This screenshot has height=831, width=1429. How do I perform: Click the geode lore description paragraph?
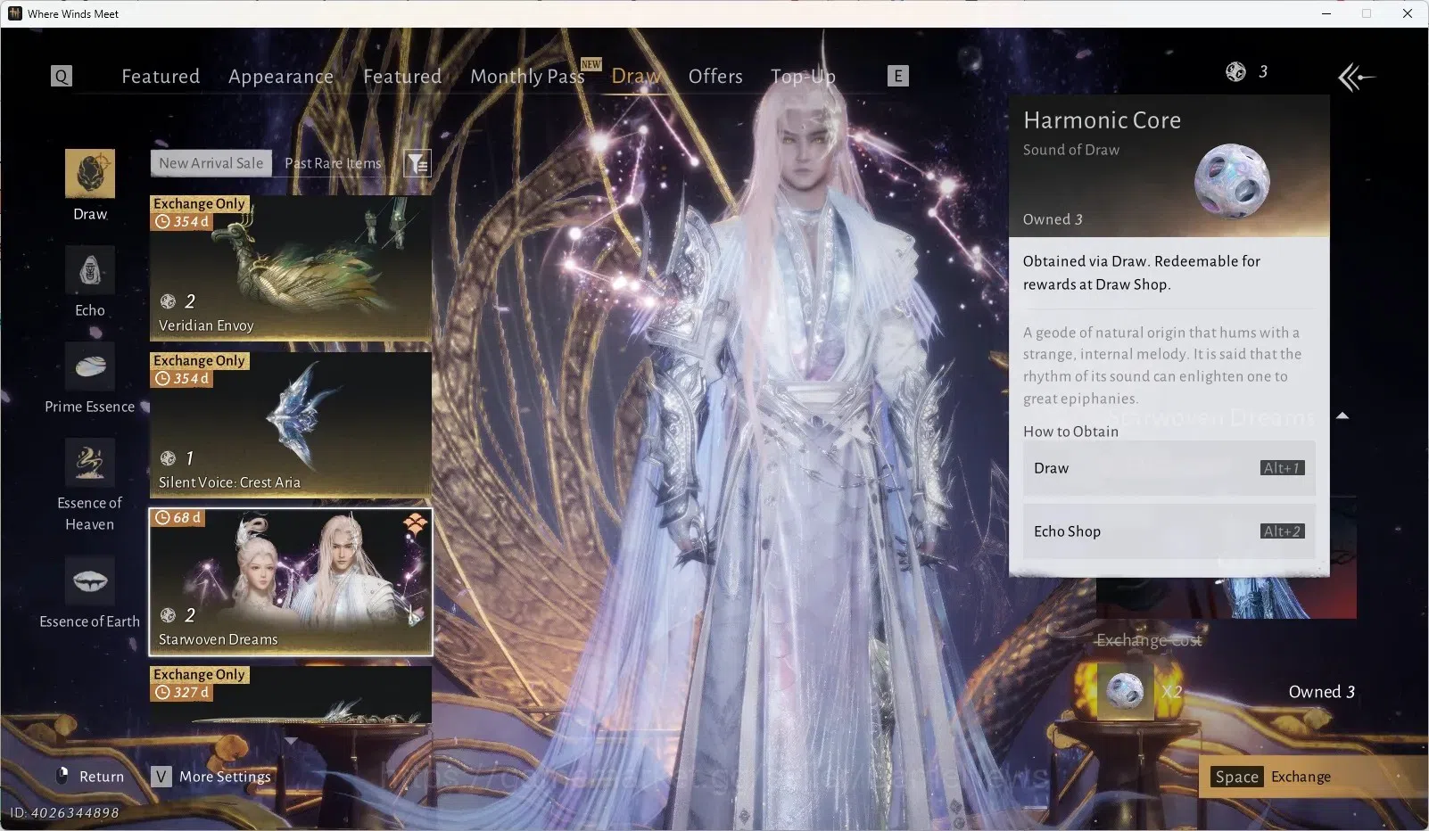[1162, 366]
